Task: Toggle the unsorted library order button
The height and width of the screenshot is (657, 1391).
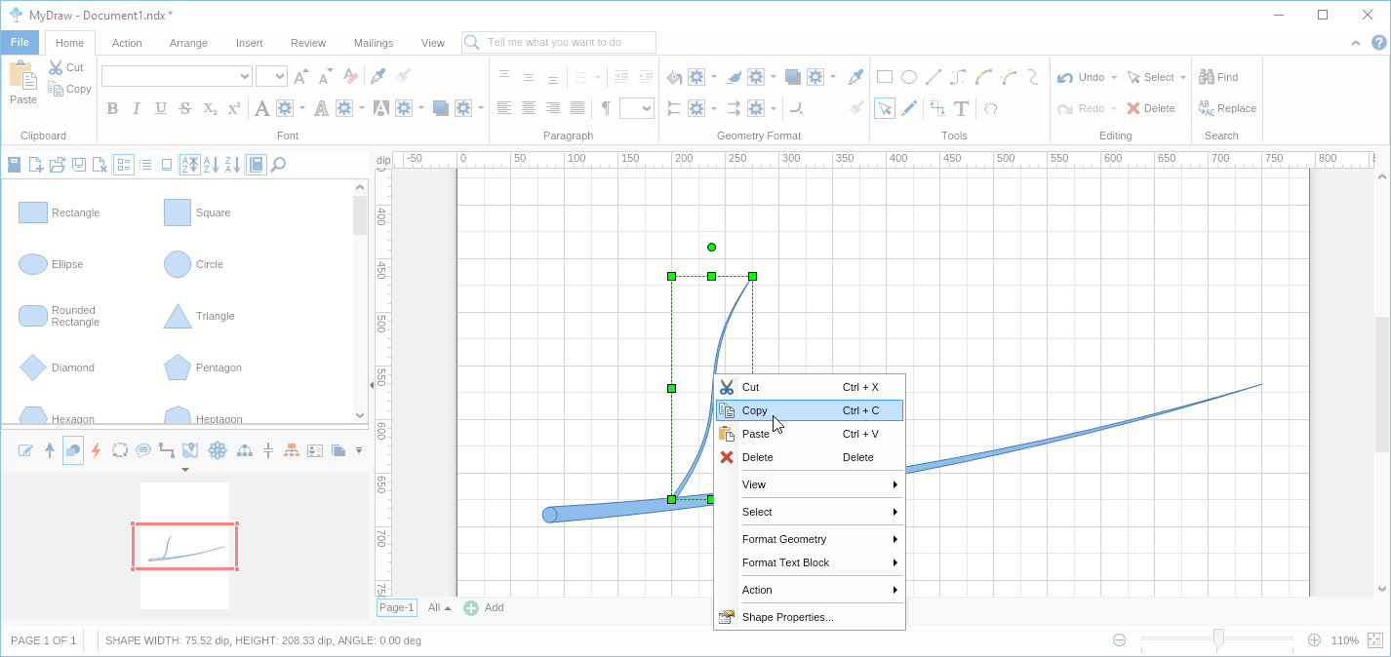Action: click(x=190, y=165)
